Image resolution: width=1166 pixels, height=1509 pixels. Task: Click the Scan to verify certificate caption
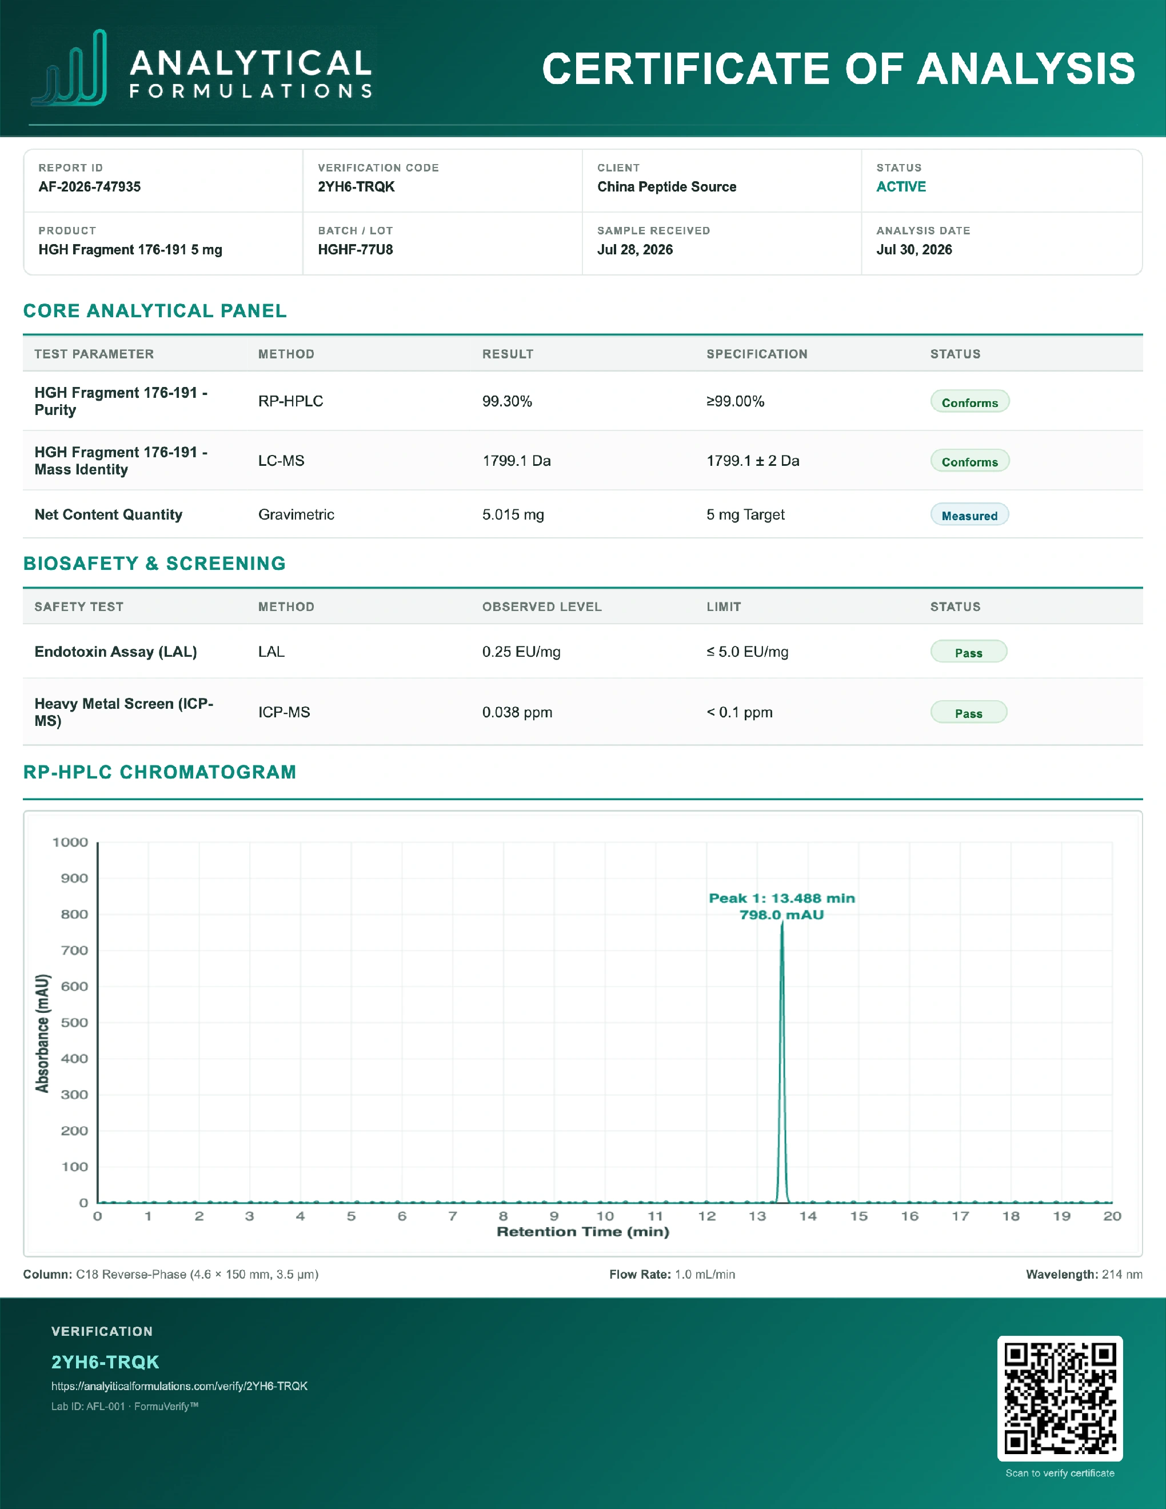[x=1060, y=1473]
